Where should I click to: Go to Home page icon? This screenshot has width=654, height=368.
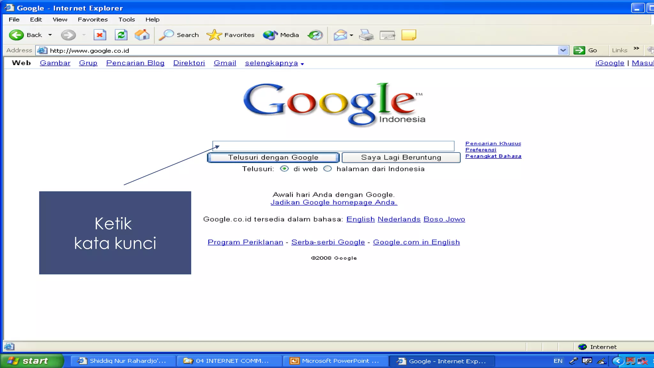click(142, 35)
